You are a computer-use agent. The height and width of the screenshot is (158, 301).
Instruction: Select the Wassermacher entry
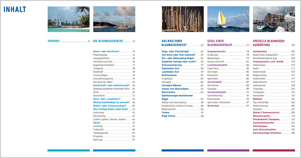(x=262, y=116)
